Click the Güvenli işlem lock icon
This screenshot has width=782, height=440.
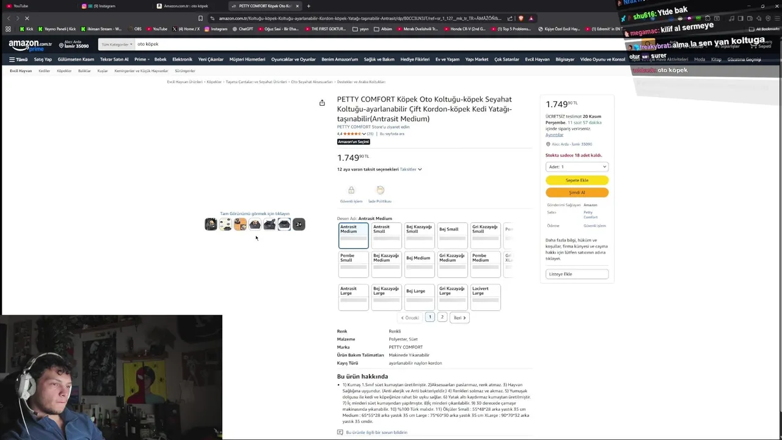(x=351, y=191)
